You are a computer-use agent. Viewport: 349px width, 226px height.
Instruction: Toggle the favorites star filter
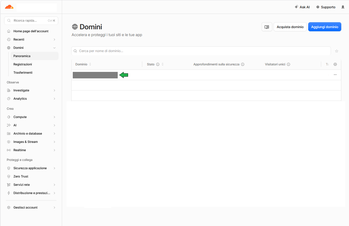pyautogui.click(x=337, y=51)
